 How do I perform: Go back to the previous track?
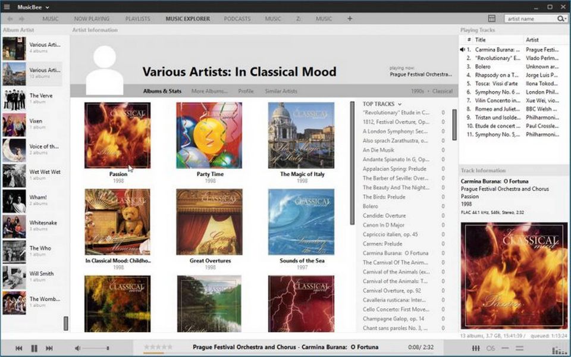point(19,348)
